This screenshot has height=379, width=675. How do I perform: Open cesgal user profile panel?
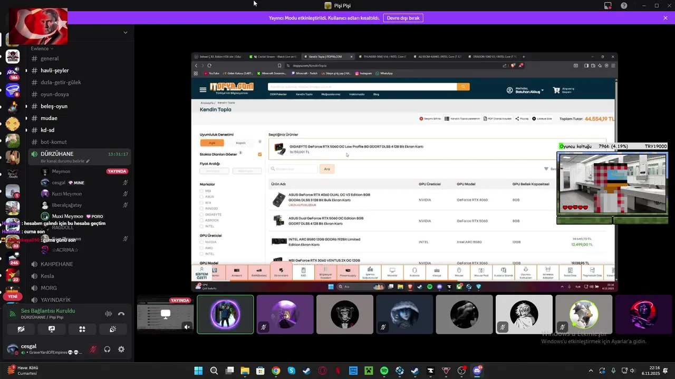point(45,349)
